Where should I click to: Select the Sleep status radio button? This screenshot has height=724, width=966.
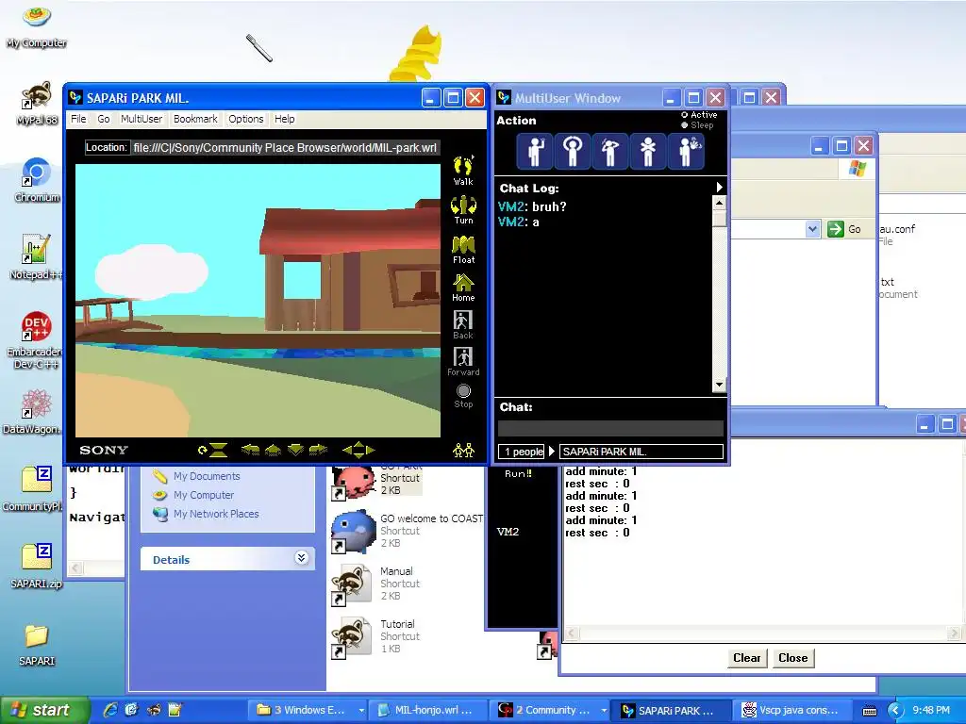click(685, 125)
